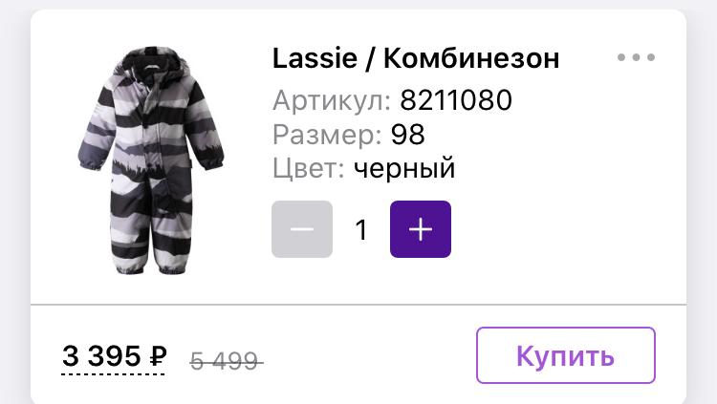Viewport: 717px width, 404px height.
Task: Click the Артикул label
Action: [x=332, y=101]
